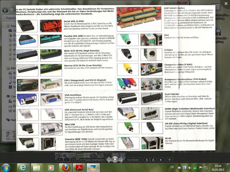Go to the previous photo arrow
This screenshot has width=230, height=172.
click(109, 159)
